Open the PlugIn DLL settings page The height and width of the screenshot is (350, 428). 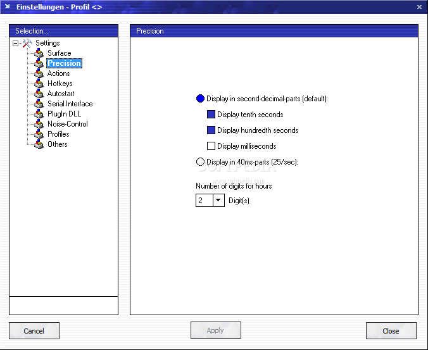(x=65, y=114)
